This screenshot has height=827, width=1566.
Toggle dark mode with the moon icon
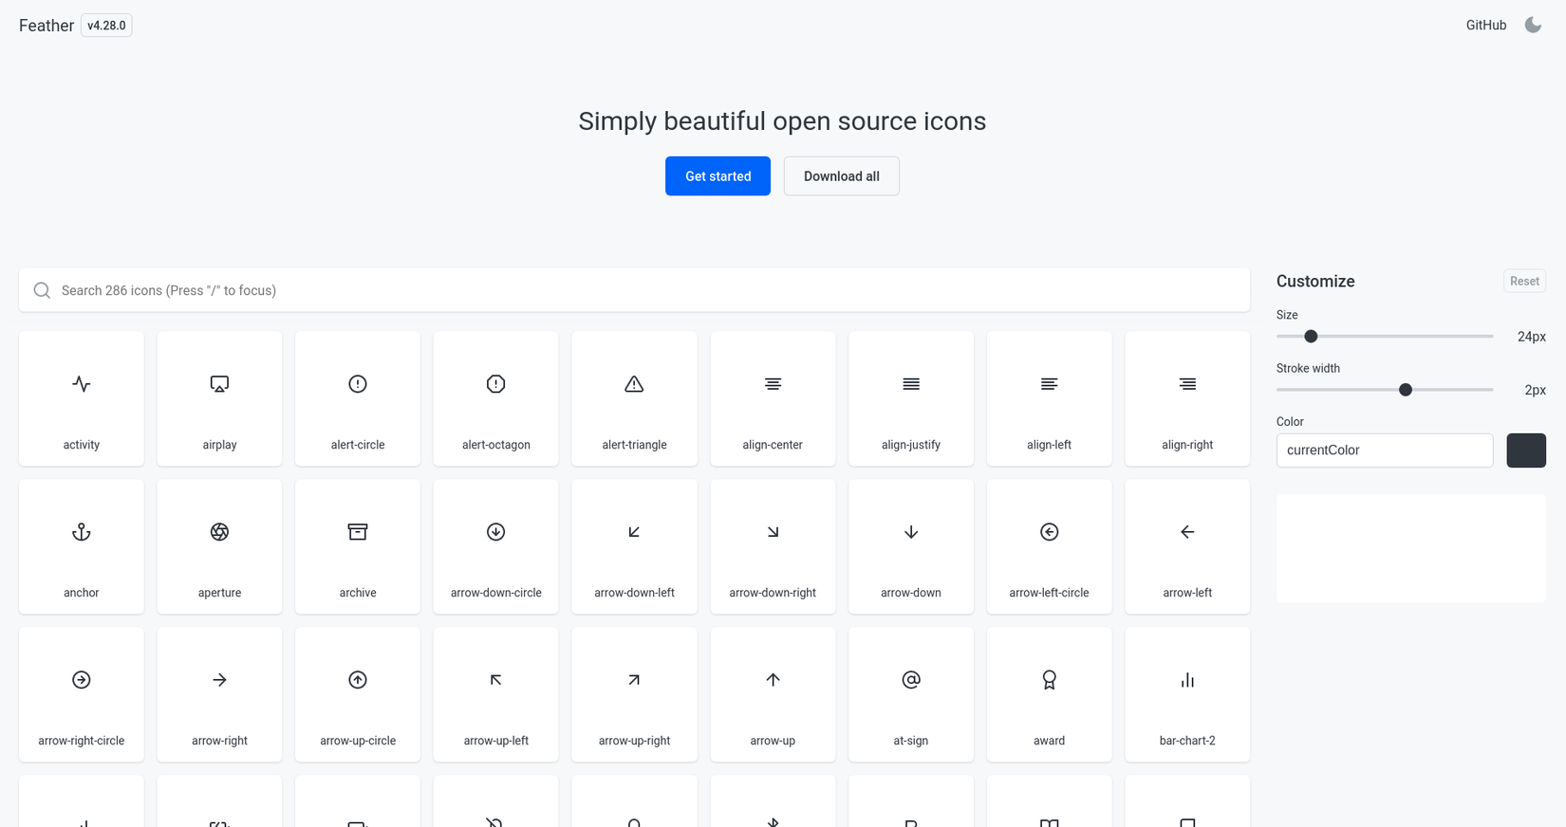point(1533,26)
